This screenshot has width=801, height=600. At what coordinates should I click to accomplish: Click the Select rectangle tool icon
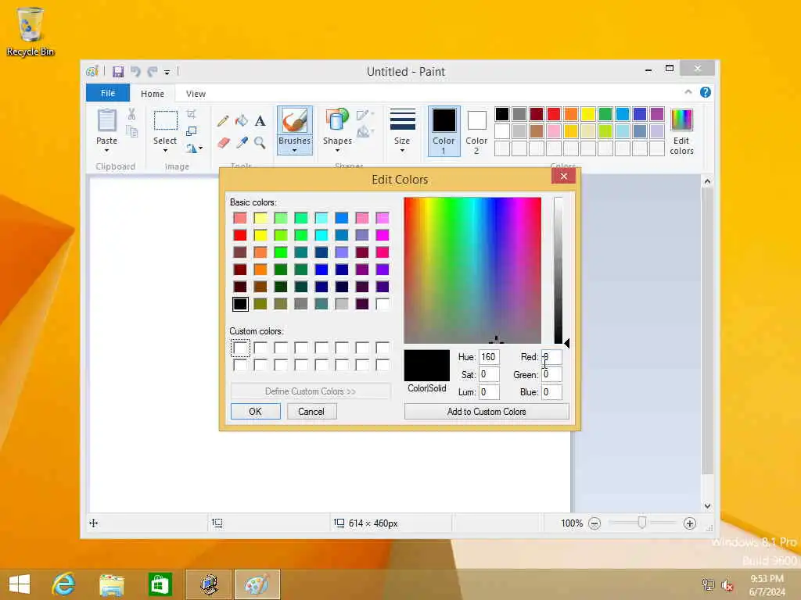pyautogui.click(x=166, y=121)
